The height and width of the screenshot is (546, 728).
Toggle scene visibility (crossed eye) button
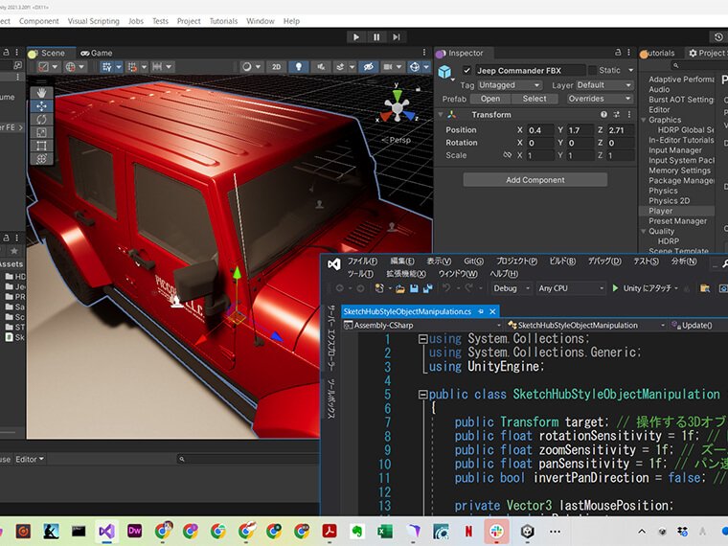(x=368, y=67)
